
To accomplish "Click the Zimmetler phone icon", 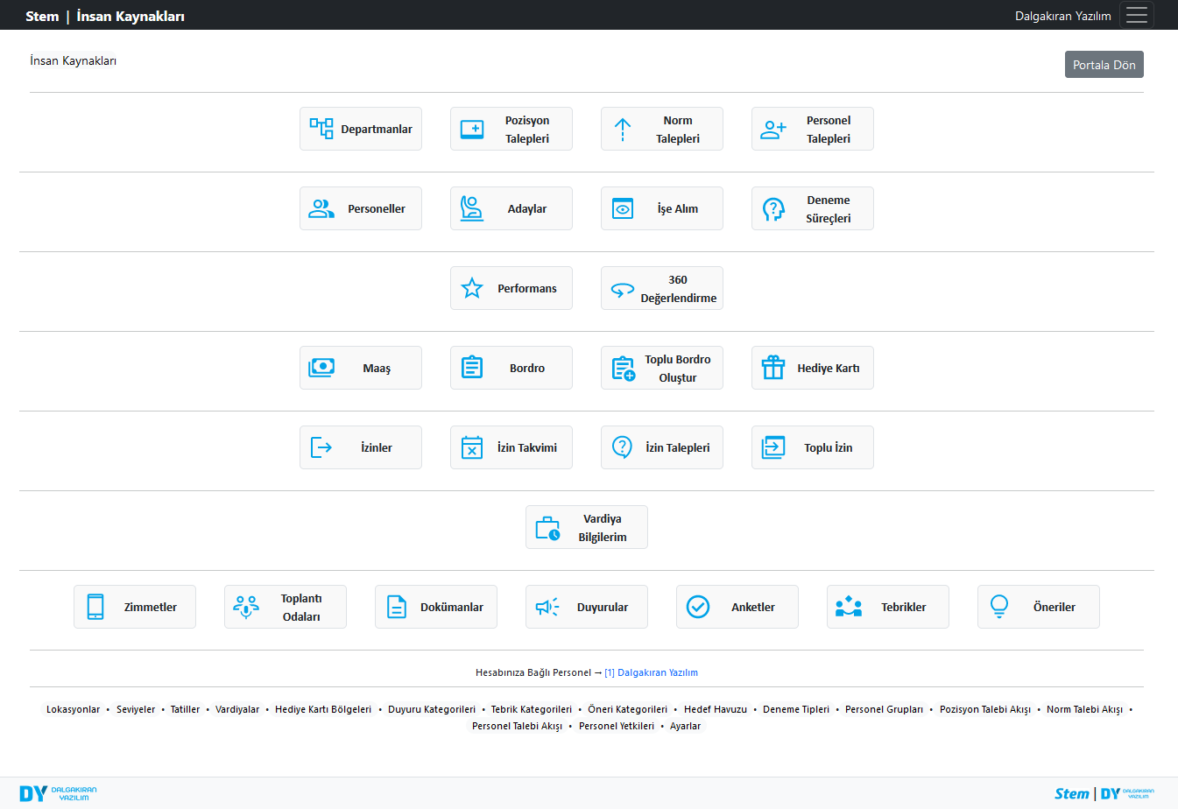I will coord(95,607).
